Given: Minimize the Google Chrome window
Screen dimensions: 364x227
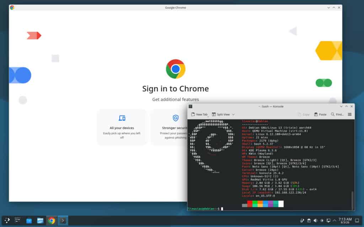Looking at the screenshot, I should 328,7.
